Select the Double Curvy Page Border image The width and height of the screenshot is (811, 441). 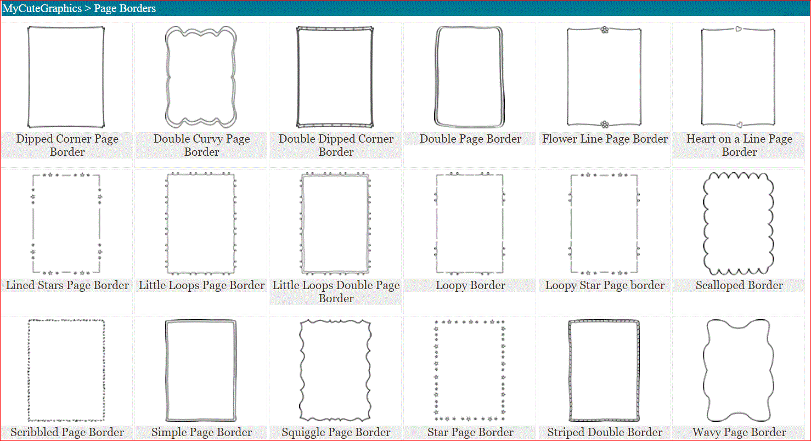pyautogui.click(x=201, y=77)
